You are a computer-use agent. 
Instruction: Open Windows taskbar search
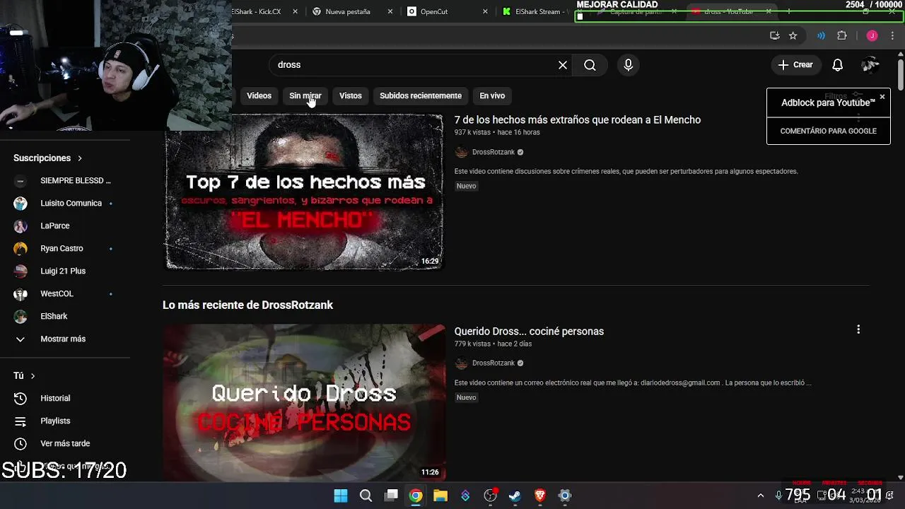(x=366, y=496)
